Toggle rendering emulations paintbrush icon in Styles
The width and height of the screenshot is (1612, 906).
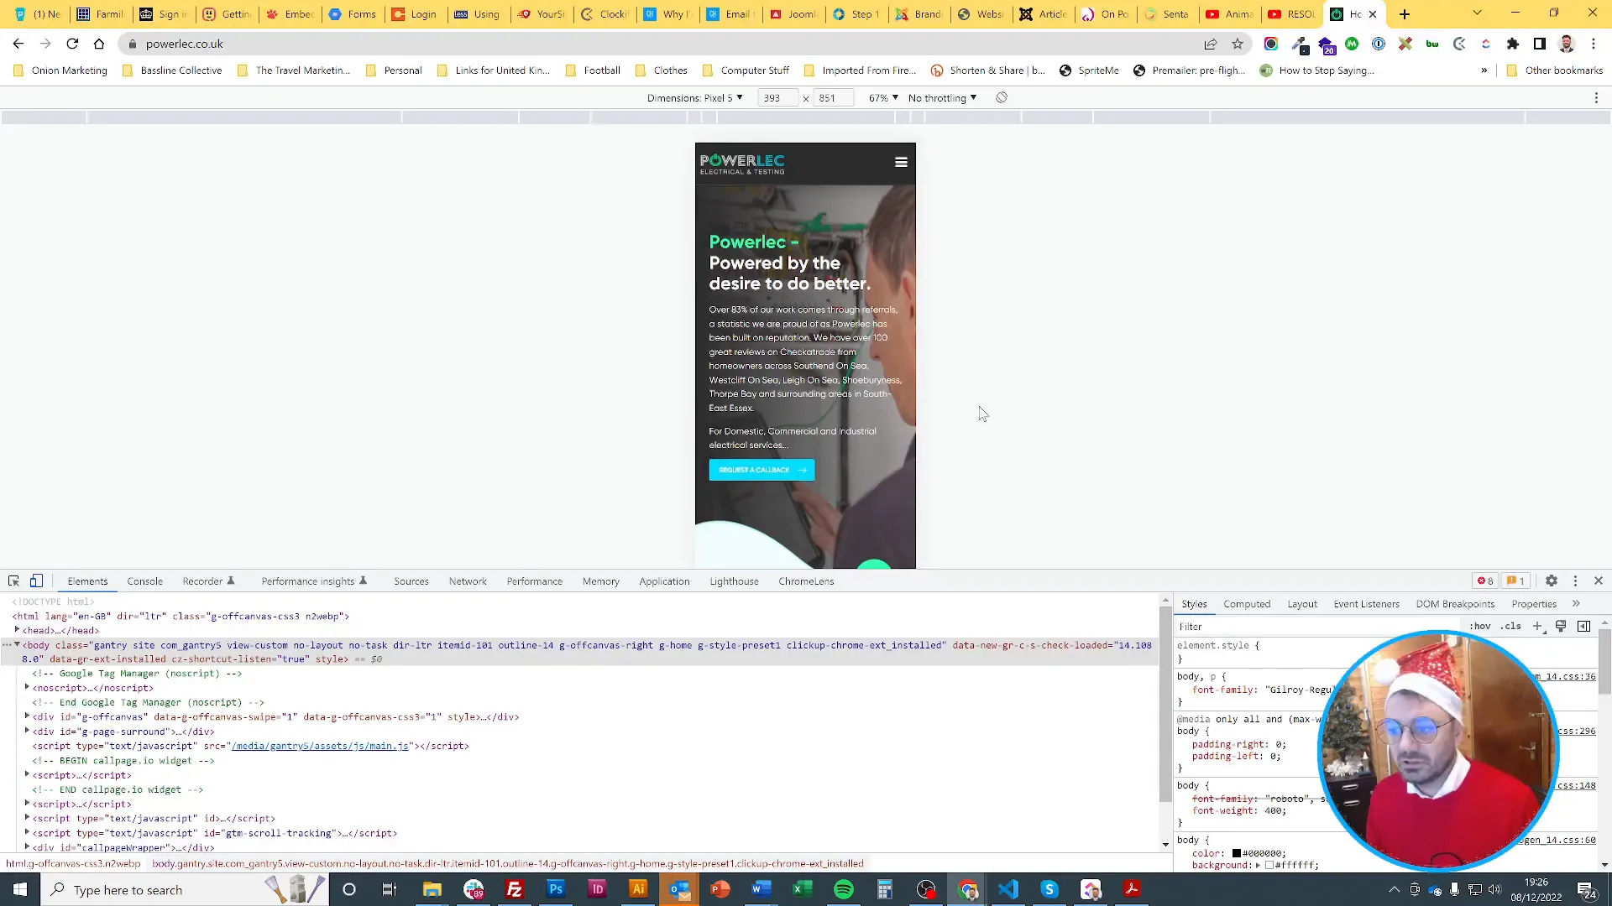click(1561, 626)
